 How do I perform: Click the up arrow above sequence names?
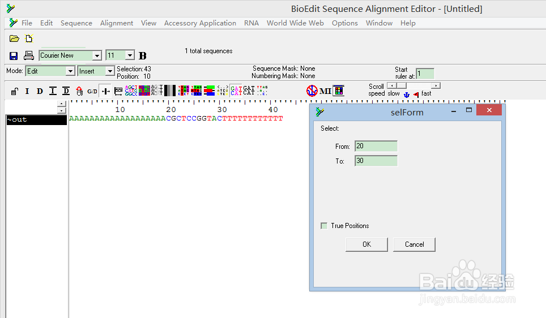61,104
